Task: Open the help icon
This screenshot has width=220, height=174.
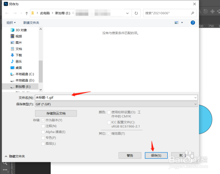Action: coord(193,22)
